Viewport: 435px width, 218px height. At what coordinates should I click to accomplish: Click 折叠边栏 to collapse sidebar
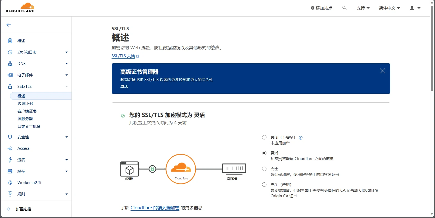point(24,209)
